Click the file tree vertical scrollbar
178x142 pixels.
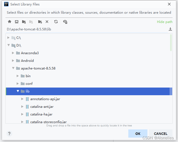(x=171, y=43)
